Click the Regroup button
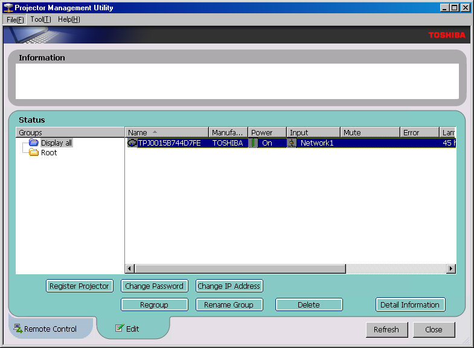 pyautogui.click(x=155, y=304)
